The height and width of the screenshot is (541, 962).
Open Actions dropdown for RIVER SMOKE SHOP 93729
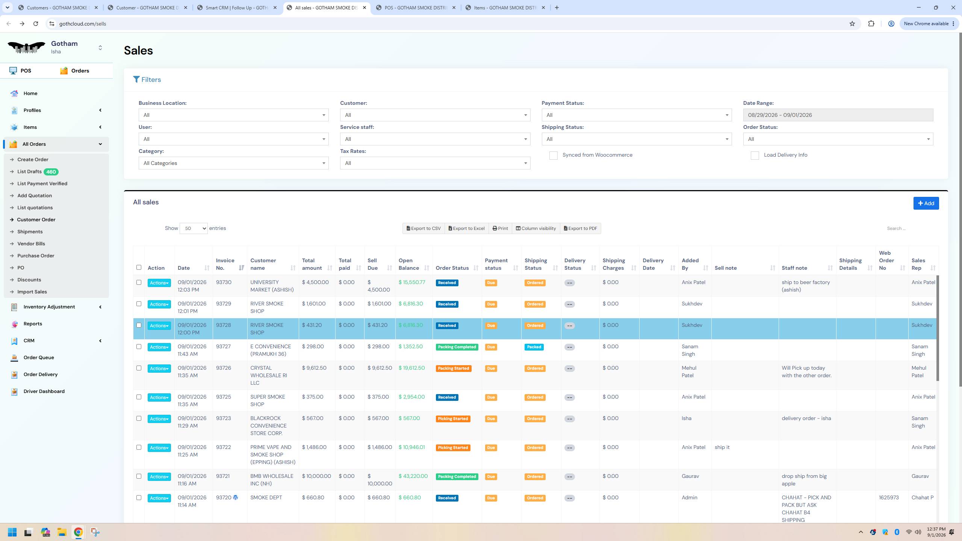pyautogui.click(x=159, y=304)
